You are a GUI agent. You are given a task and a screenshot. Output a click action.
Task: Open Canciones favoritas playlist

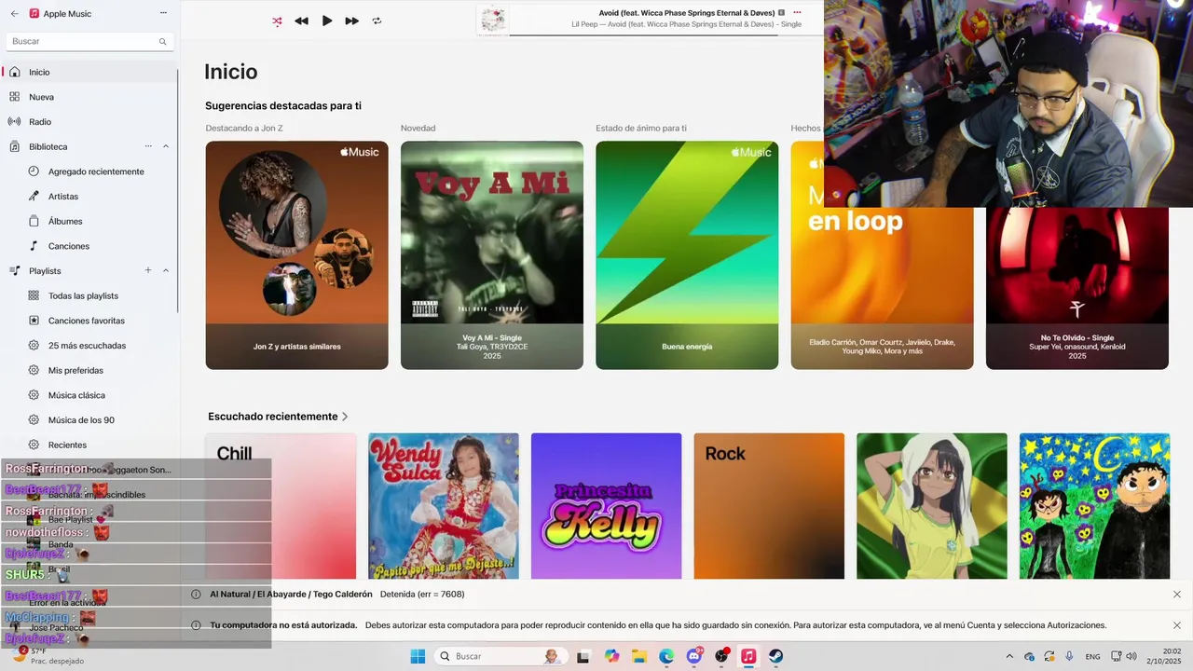tap(86, 321)
